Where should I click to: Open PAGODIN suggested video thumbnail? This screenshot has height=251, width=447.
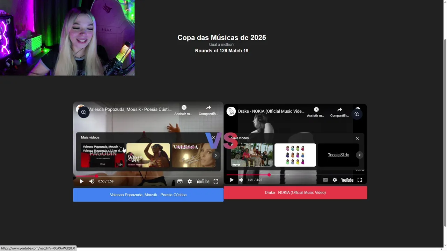pyautogui.click(x=103, y=155)
